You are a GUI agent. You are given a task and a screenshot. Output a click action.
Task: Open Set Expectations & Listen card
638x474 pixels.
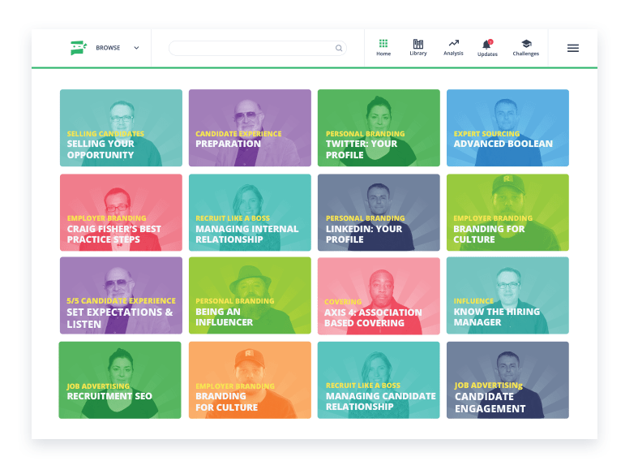tap(121, 295)
